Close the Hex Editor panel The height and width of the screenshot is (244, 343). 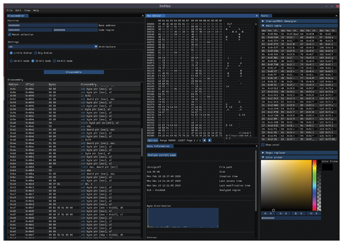[x=257, y=16]
